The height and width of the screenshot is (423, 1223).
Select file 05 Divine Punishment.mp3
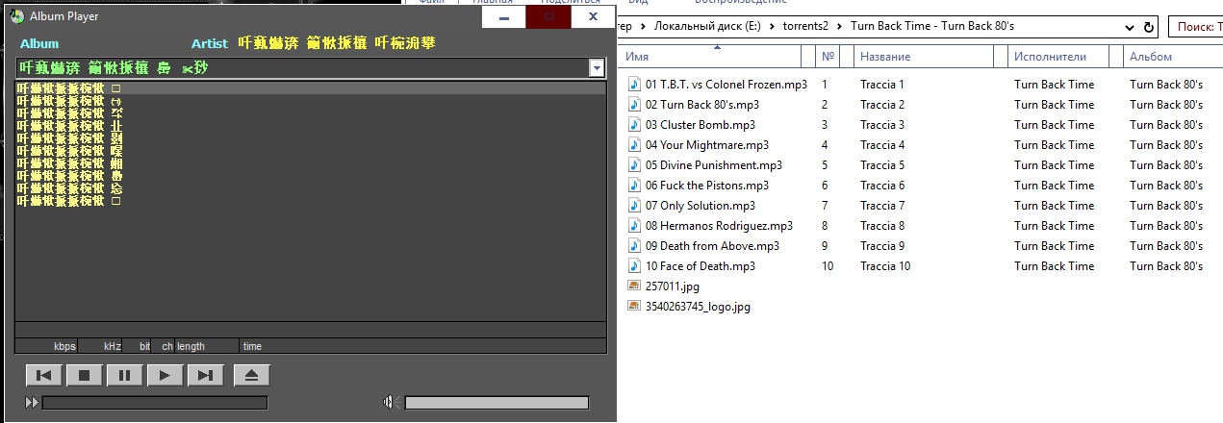click(713, 165)
